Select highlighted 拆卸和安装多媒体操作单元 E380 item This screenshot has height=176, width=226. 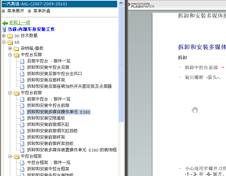pyautogui.click(x=59, y=112)
